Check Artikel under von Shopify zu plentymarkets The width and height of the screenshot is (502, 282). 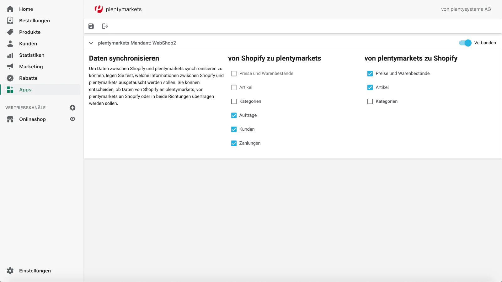(x=234, y=87)
